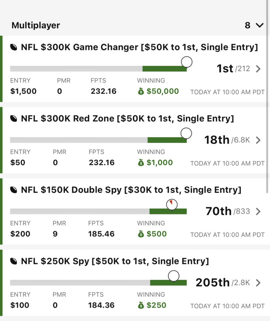Click the money bag icon next to $50,000
Screen dimensions: 270x321
(x=141, y=92)
